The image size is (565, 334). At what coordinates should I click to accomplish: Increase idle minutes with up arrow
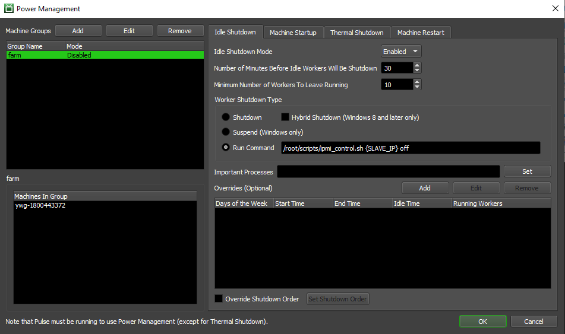click(x=417, y=65)
